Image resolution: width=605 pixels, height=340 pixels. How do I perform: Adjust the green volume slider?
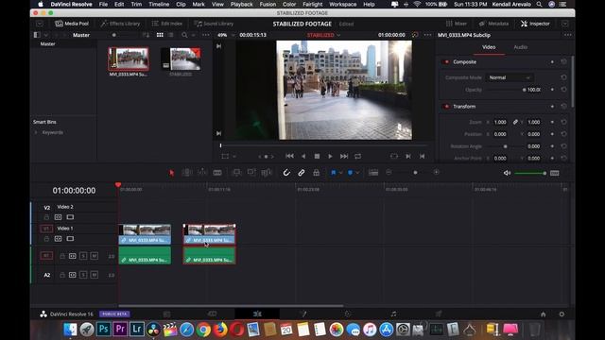tap(530, 174)
